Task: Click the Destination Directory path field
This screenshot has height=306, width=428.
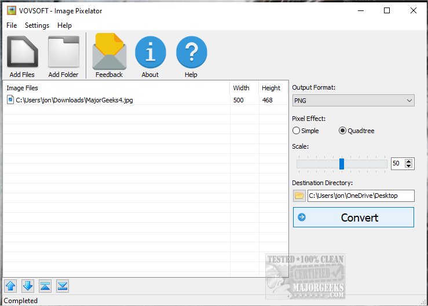Action: click(x=361, y=196)
